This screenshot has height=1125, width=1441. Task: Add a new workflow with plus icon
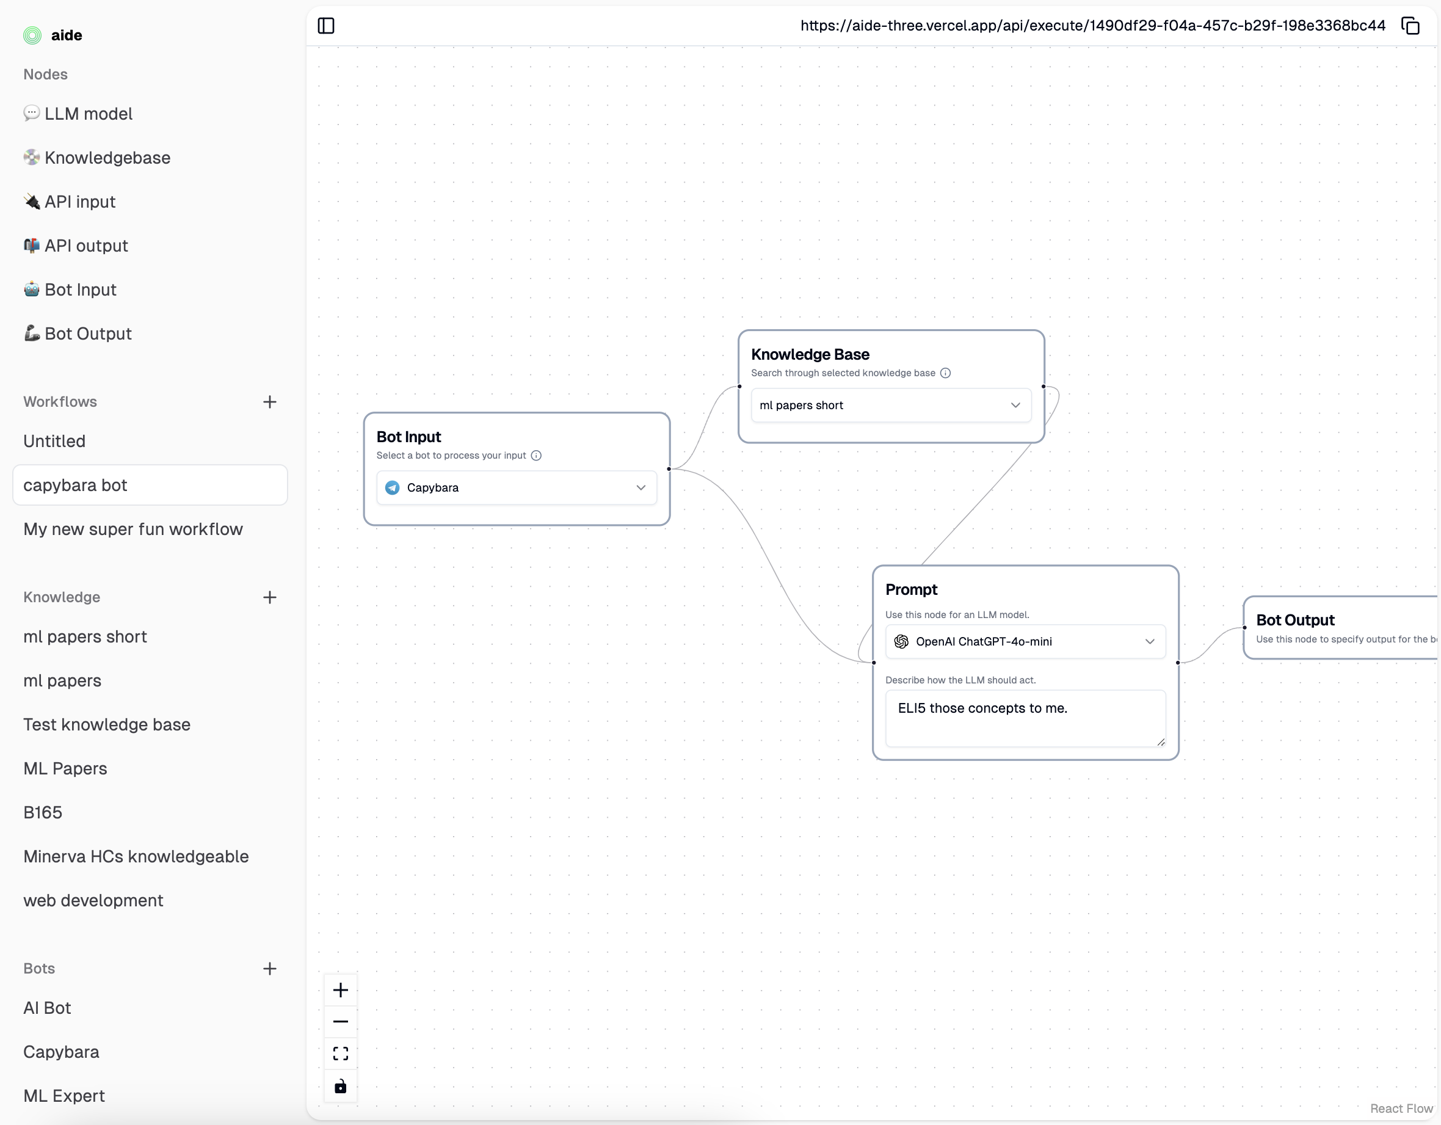pyautogui.click(x=269, y=402)
